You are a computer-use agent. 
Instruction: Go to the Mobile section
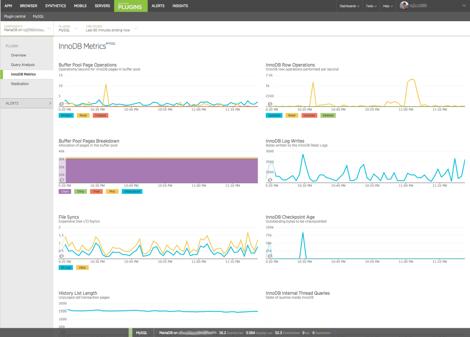click(80, 6)
